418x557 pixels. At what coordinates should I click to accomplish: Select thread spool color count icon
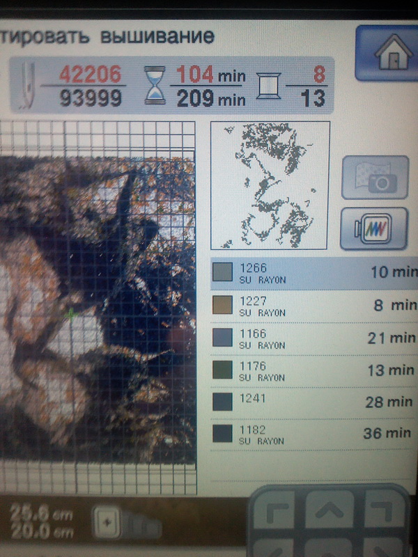(269, 86)
